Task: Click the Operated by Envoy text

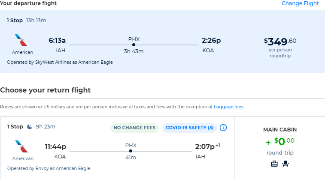Action: click(49, 168)
